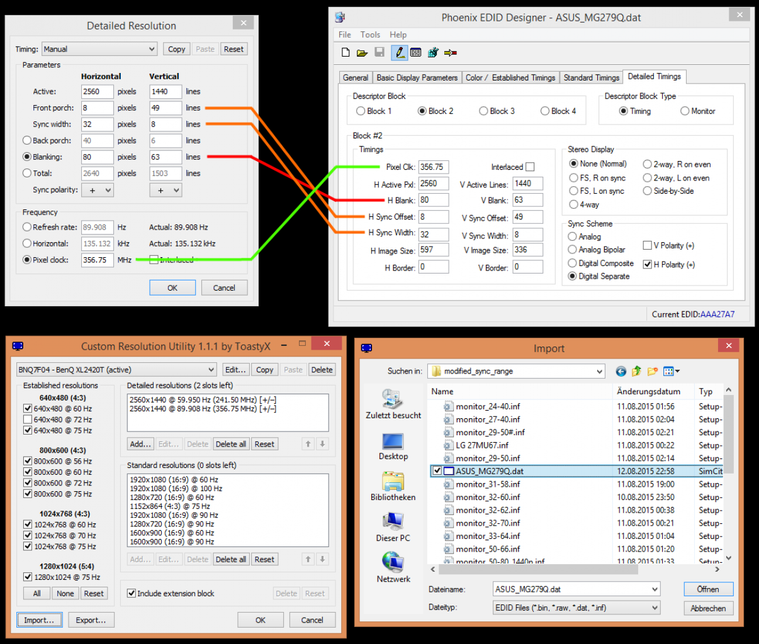Viewport: 759px width, 644px height.
Task: Click the table view icon in Phoenix toolbar
Action: (x=415, y=53)
